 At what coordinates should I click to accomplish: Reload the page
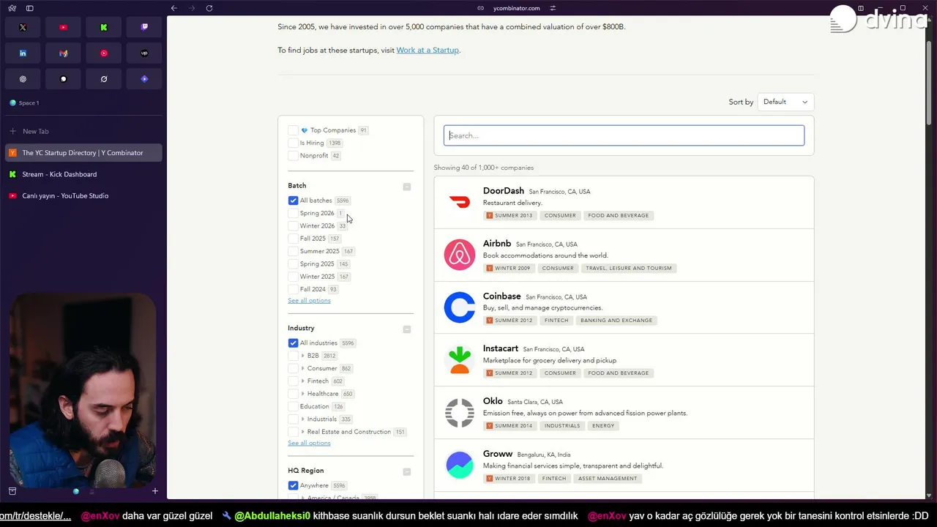pyautogui.click(x=209, y=8)
